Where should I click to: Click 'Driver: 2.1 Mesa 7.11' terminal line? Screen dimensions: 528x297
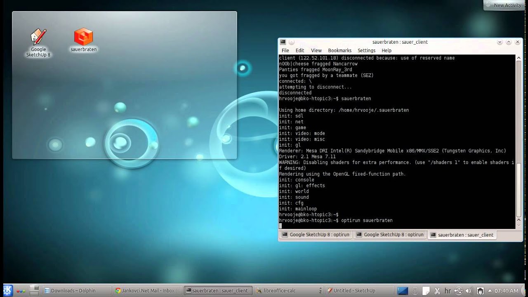[307, 157]
